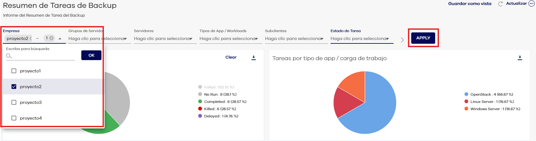536x141 pixels.
Task: Click the Actualizar link
Action: coord(516,3)
